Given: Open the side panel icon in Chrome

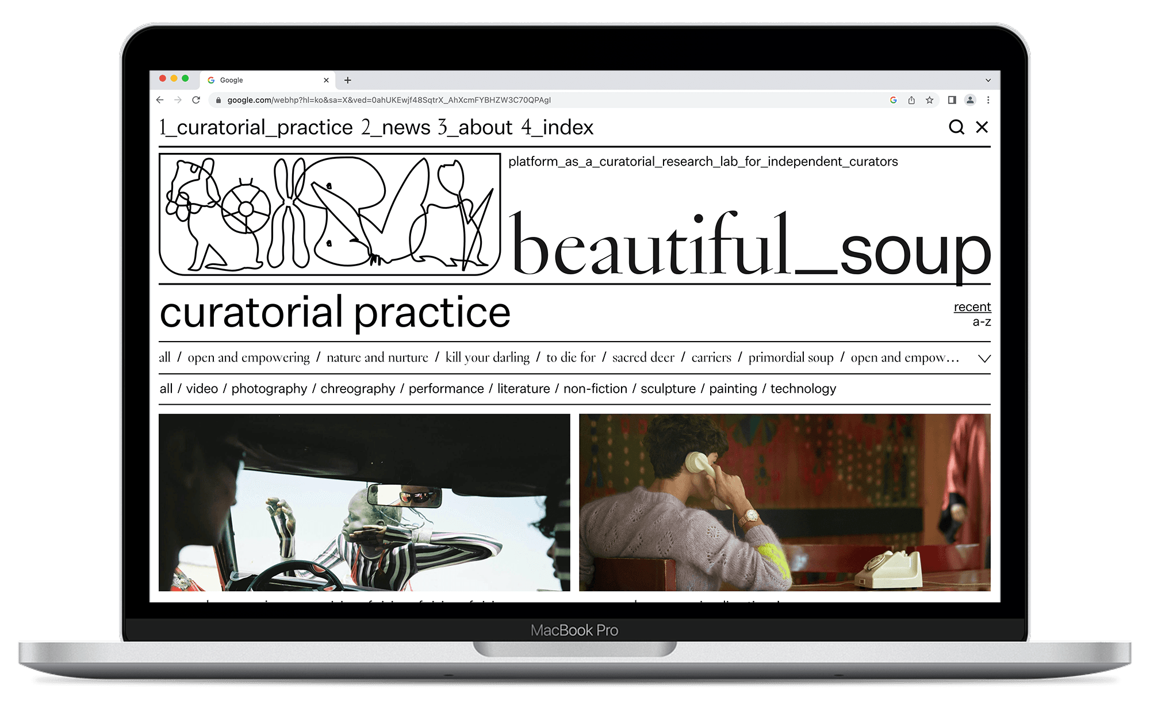Looking at the screenshot, I should [952, 100].
